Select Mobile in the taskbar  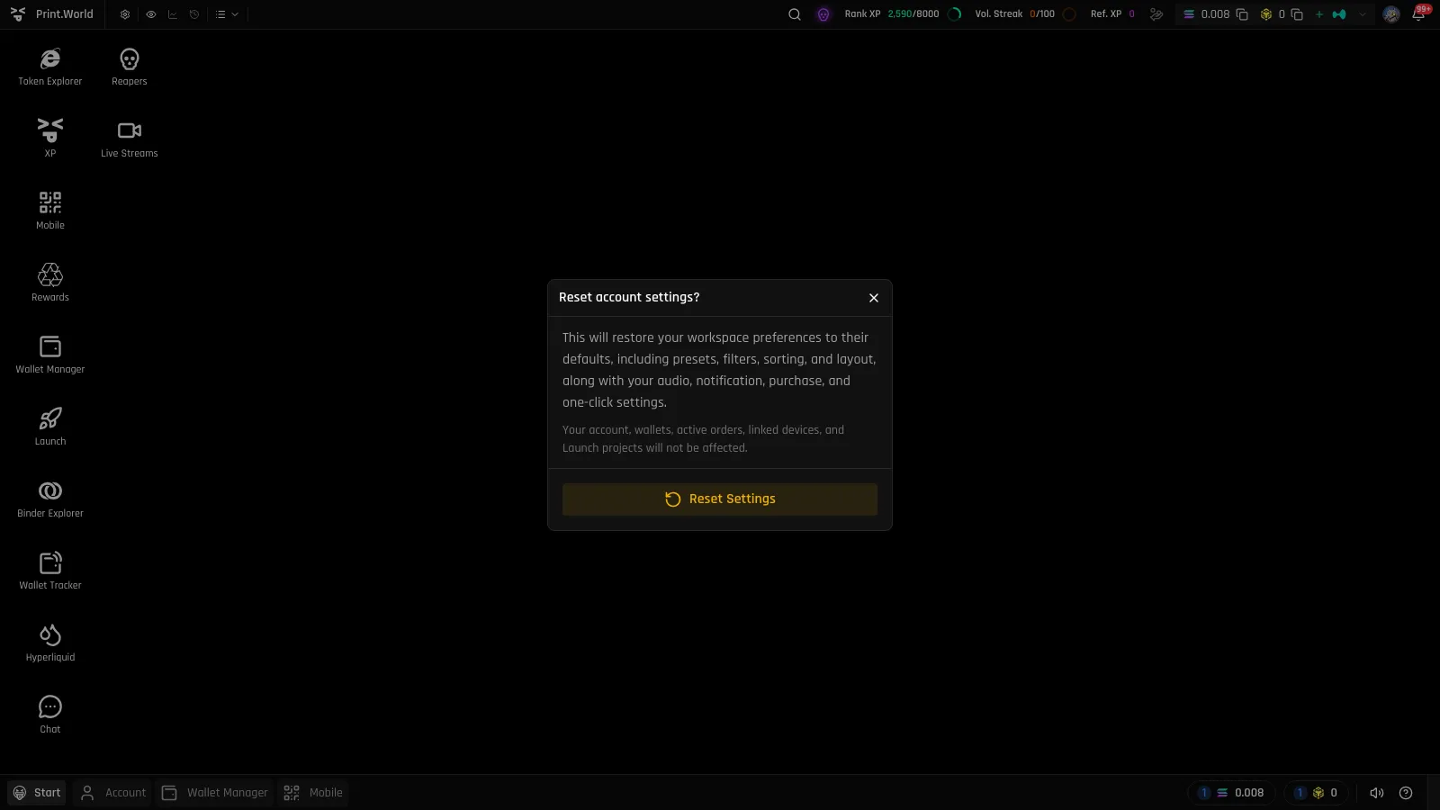click(313, 793)
